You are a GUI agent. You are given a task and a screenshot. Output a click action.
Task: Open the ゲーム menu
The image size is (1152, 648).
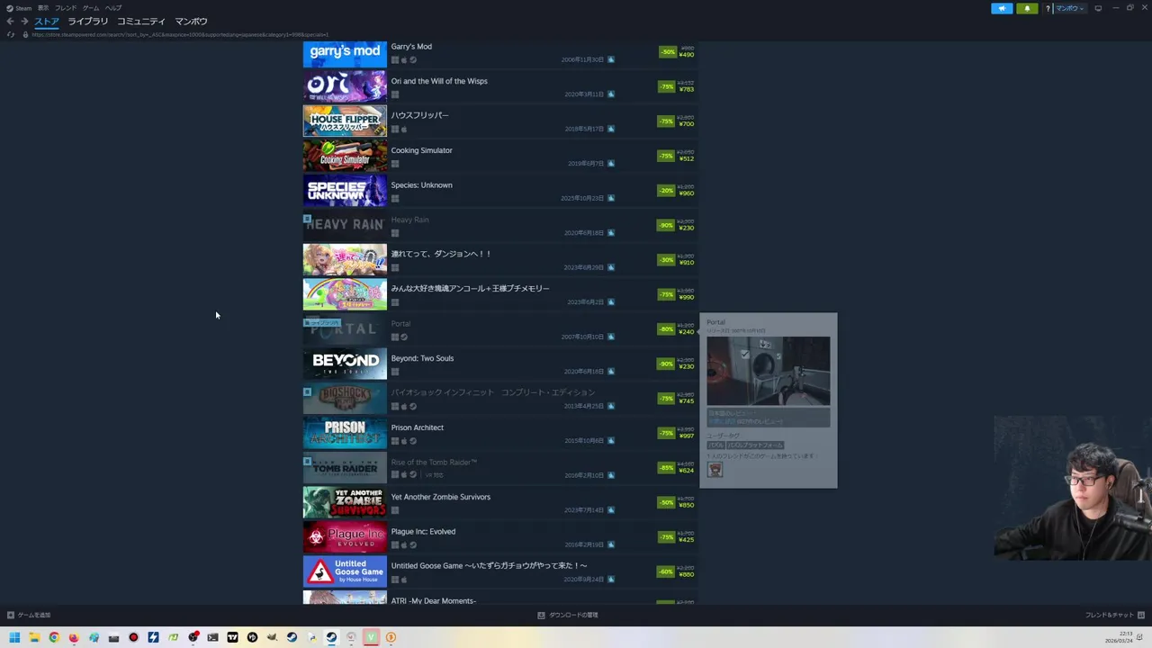pyautogui.click(x=91, y=8)
